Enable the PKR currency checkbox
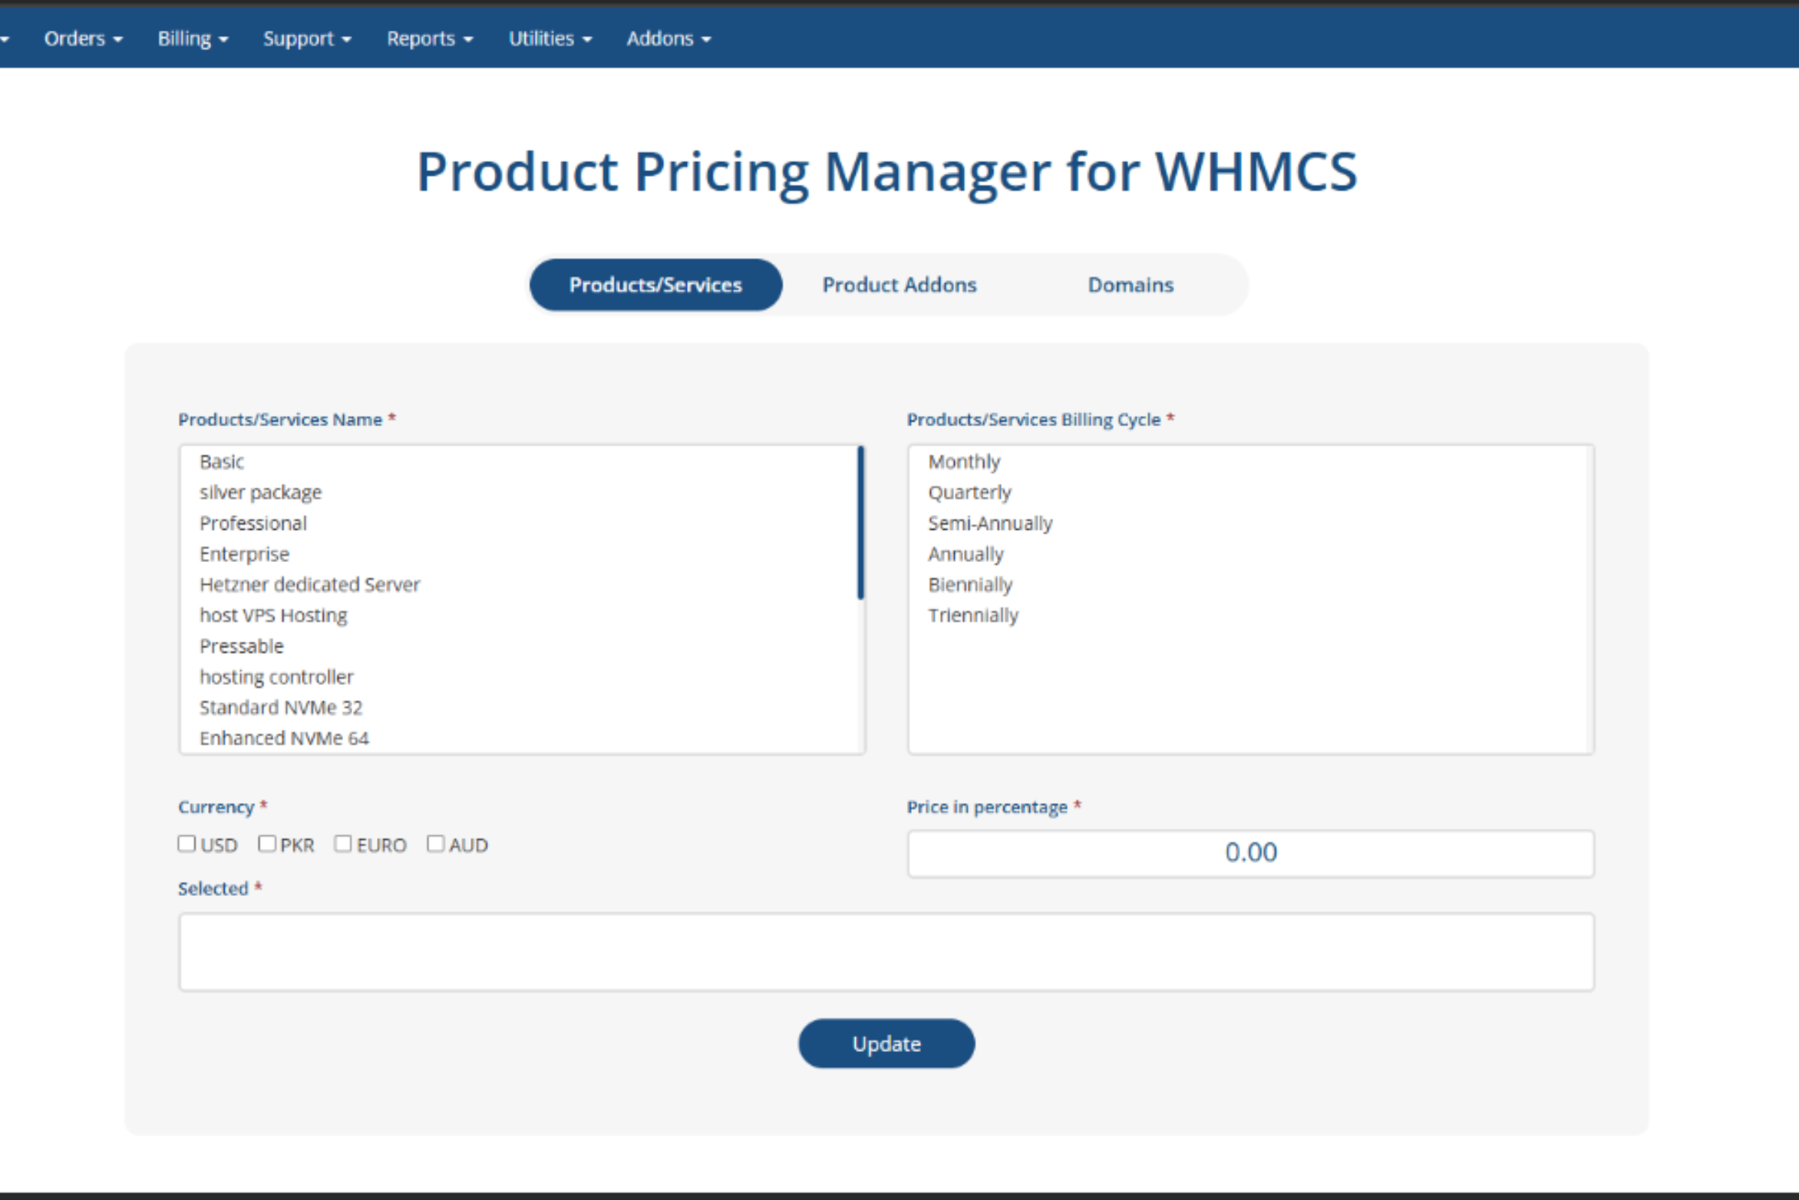This screenshot has width=1799, height=1200. pyautogui.click(x=267, y=844)
